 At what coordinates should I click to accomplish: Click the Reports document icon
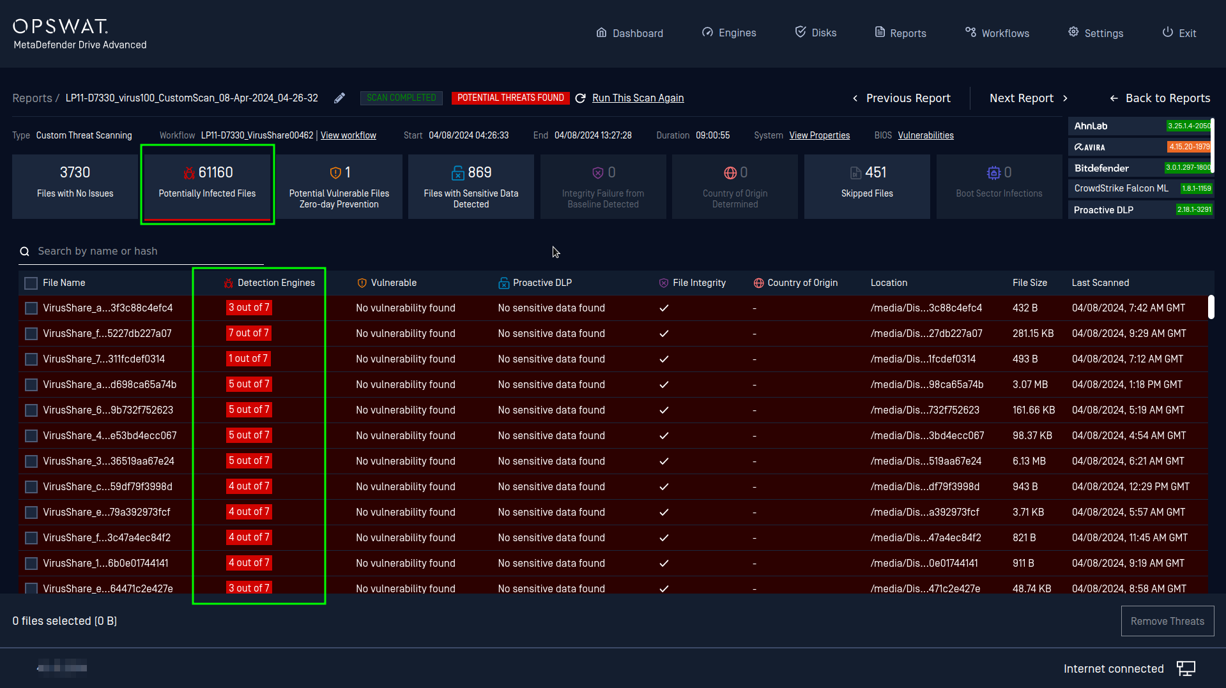click(x=880, y=33)
